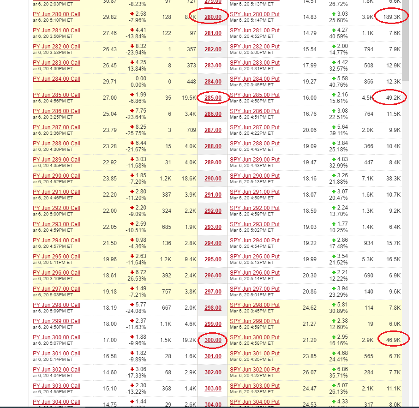Click the 14.83 put last price
Image resolution: width=419 pixels, height=408 pixels.
tap(310, 17)
